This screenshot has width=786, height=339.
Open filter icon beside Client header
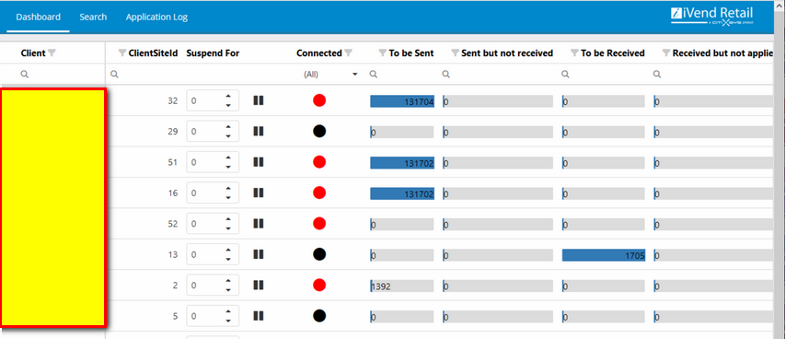52,53
